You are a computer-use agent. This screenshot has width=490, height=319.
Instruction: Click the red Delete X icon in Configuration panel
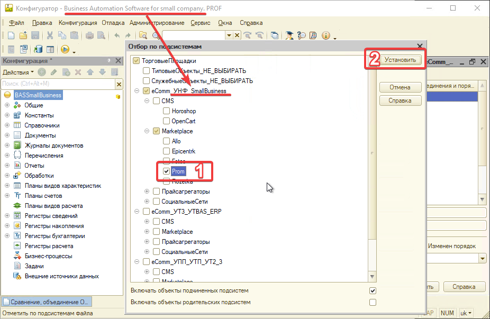pos(78,72)
